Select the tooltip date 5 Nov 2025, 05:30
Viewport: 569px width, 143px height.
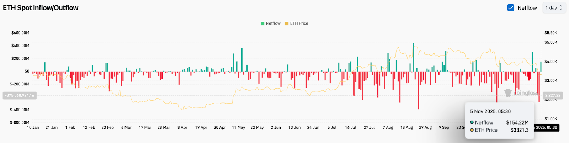pos(490,111)
